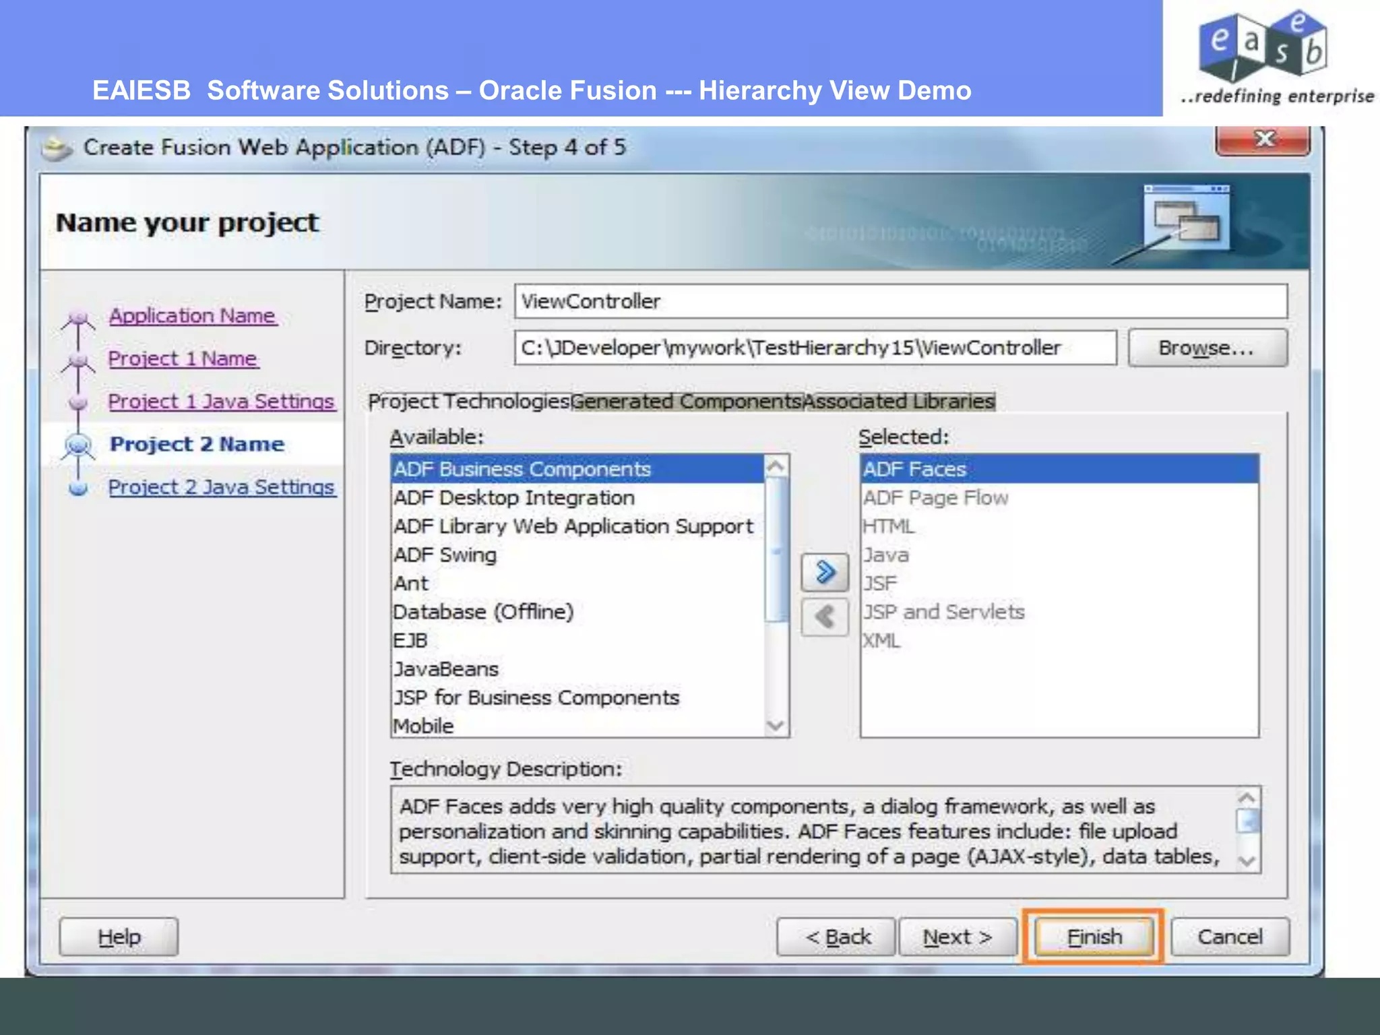Select ADF Business Components in Available

pyautogui.click(x=577, y=469)
